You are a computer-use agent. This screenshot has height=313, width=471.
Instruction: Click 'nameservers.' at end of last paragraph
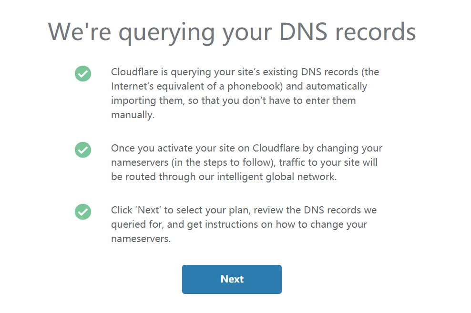141,239
